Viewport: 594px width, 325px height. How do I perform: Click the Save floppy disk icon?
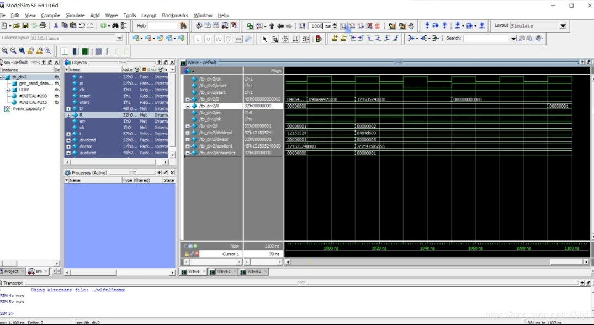(25, 25)
